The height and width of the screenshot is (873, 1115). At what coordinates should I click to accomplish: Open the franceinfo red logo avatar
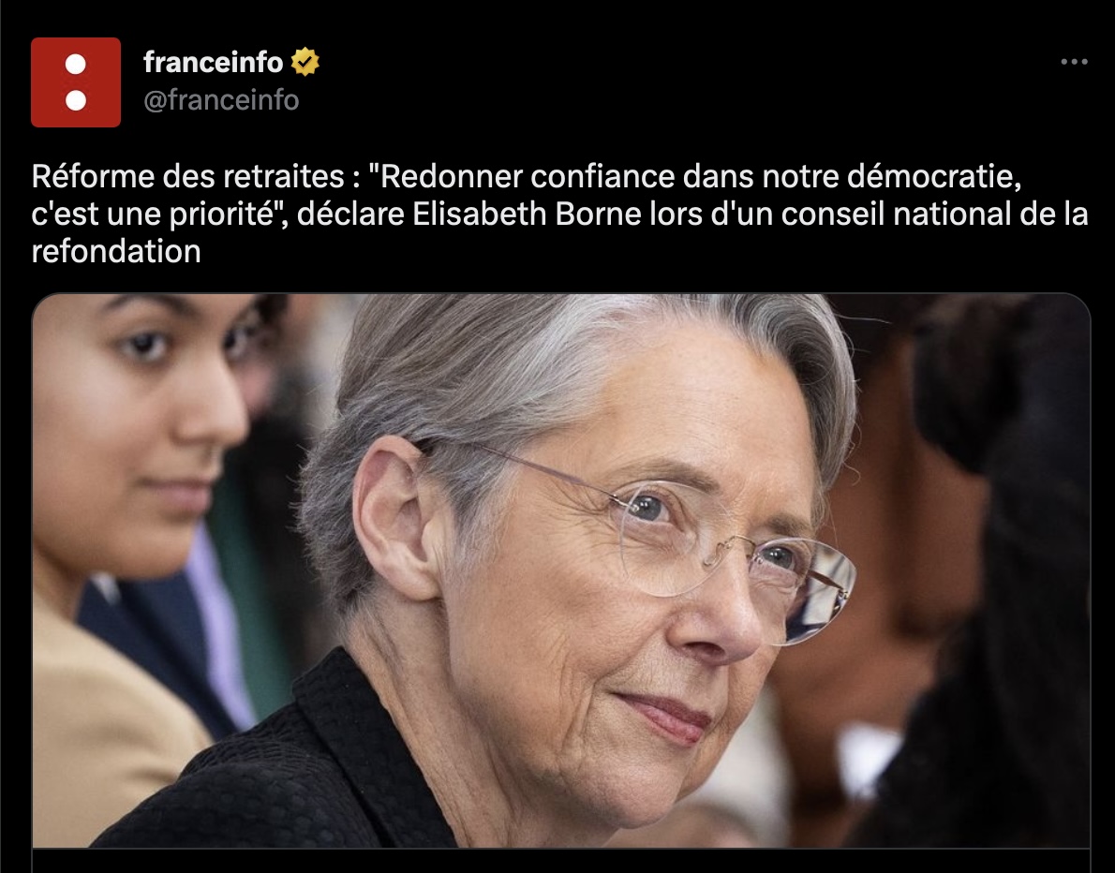point(75,82)
